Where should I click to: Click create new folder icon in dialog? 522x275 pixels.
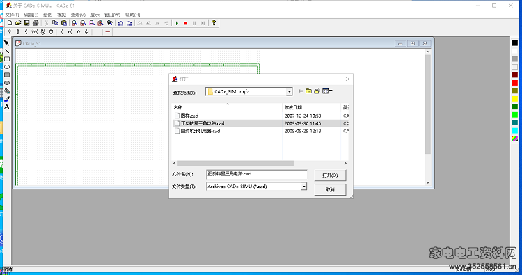[317, 91]
